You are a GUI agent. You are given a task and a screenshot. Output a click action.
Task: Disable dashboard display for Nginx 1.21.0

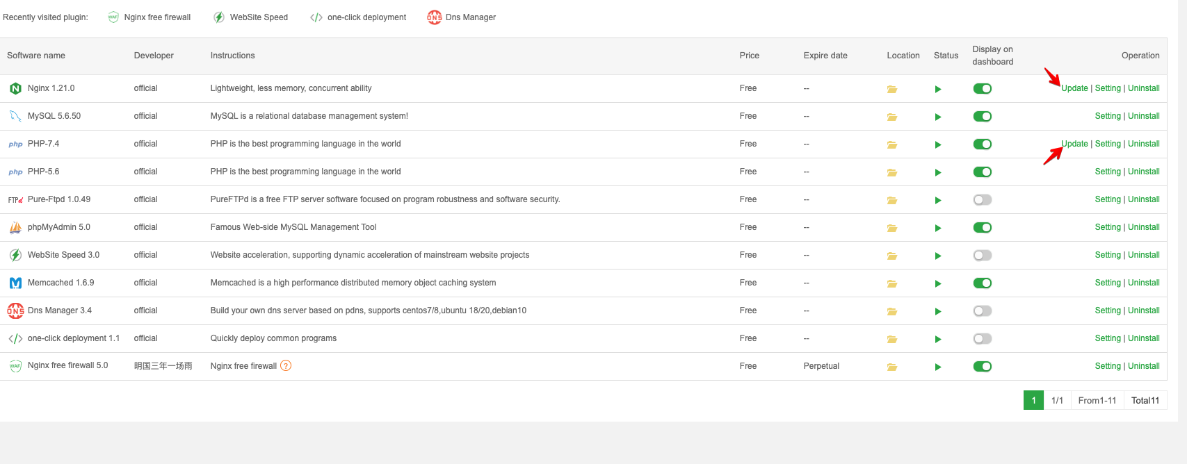click(x=982, y=89)
